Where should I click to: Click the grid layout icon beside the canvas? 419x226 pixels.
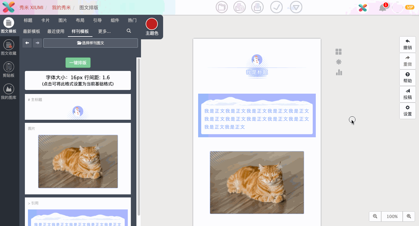pyautogui.click(x=339, y=52)
